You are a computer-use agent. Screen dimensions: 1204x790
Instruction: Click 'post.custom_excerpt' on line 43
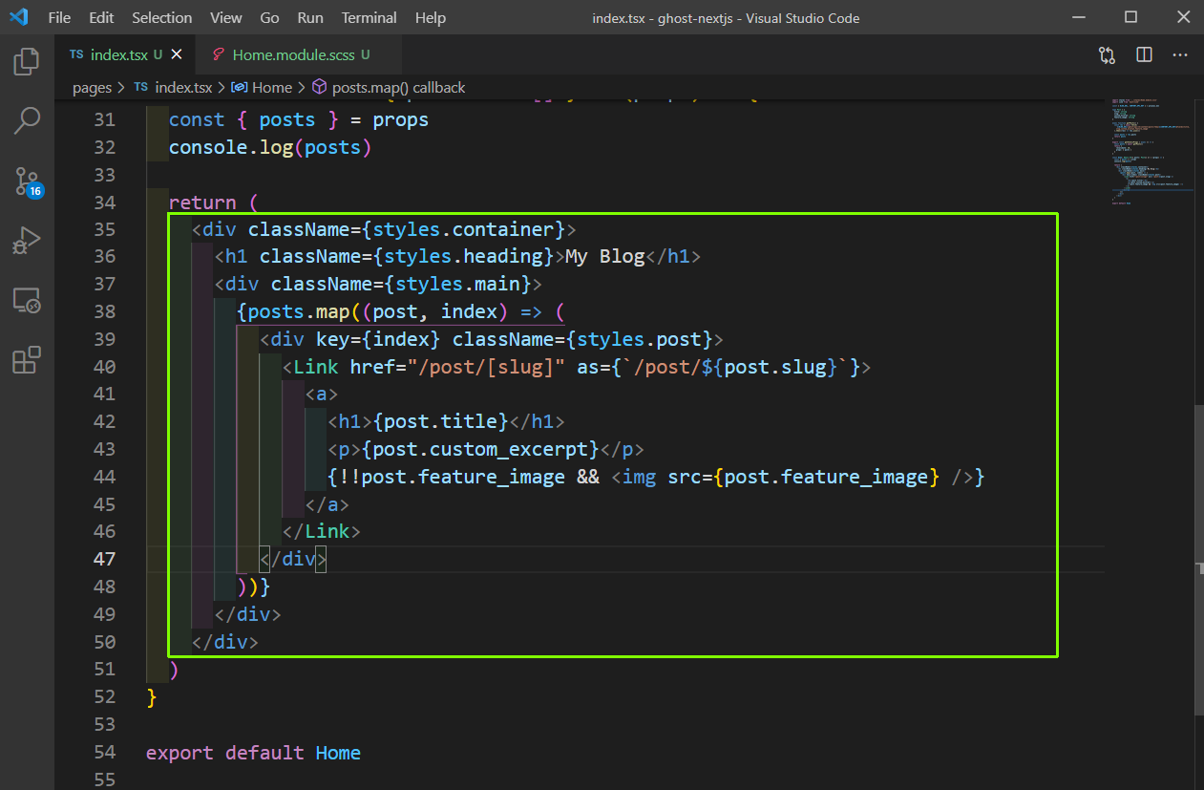(480, 449)
